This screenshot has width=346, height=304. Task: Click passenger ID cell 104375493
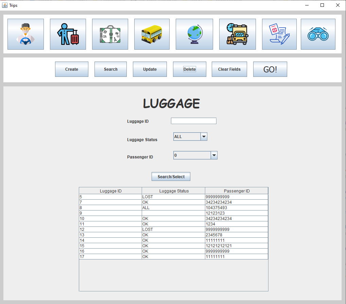tap(237, 207)
